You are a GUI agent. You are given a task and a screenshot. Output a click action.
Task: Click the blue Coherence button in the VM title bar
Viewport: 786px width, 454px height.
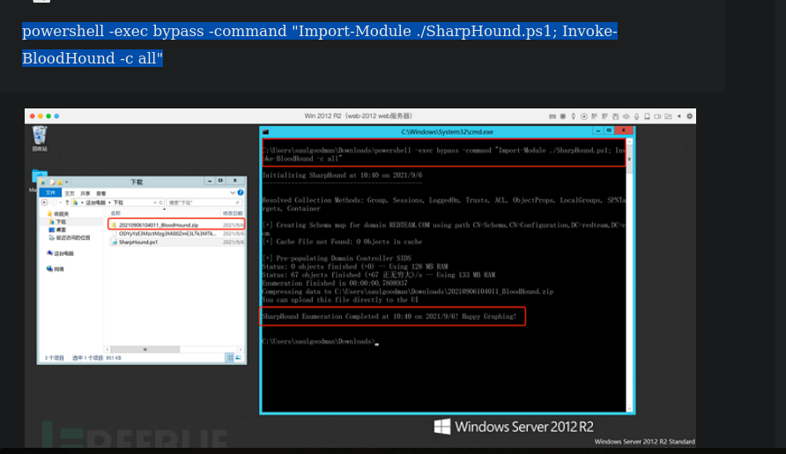click(56, 115)
